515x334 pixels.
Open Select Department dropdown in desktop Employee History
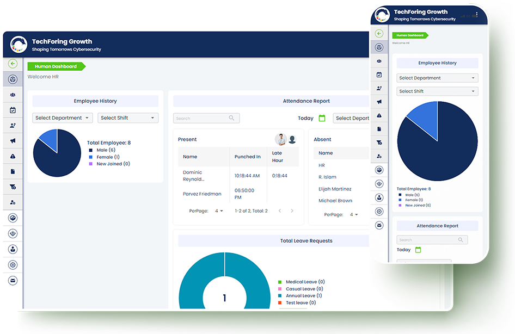tap(63, 118)
